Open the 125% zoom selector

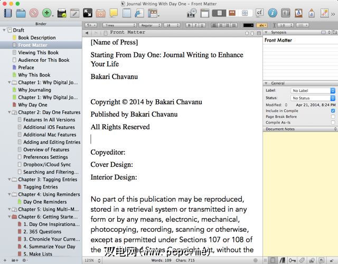point(91,260)
